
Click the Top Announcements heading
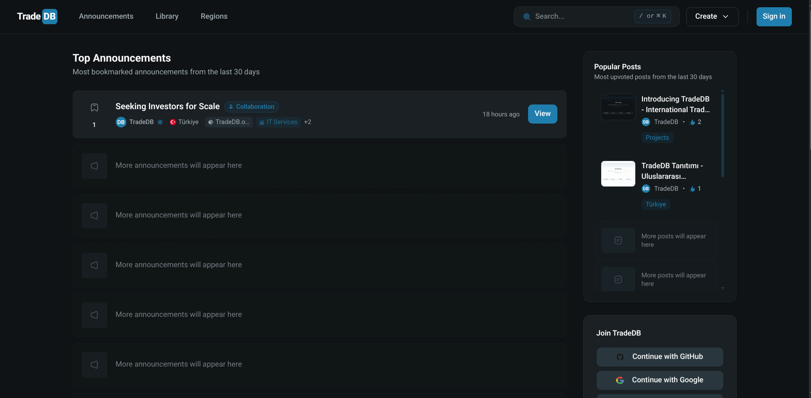click(x=122, y=58)
